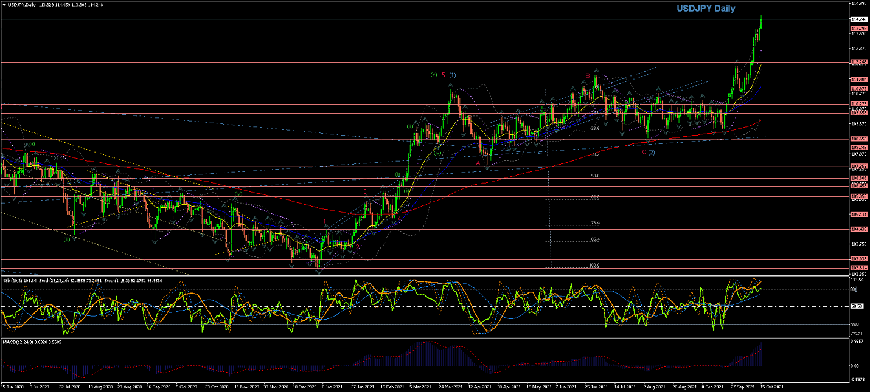This screenshot has height=392, width=870.
Task: Click the 0.9557 MACD scale value
Action: click(857, 342)
